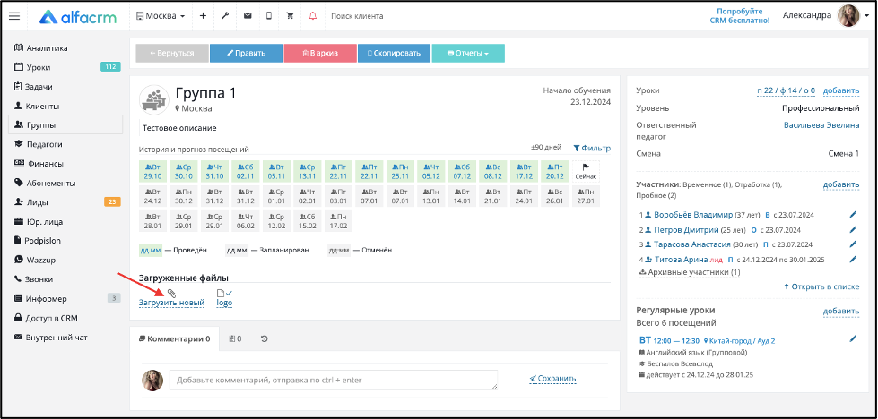The width and height of the screenshot is (878, 419).
Task: Click the alfacrm logo
Action: tap(78, 16)
